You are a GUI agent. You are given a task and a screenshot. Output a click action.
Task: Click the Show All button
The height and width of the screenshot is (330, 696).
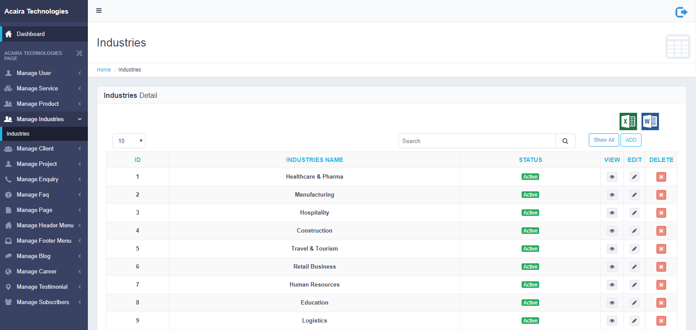(x=604, y=140)
